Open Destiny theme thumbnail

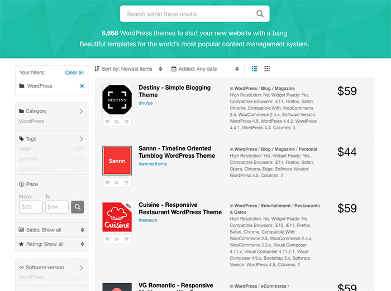pyautogui.click(x=117, y=100)
